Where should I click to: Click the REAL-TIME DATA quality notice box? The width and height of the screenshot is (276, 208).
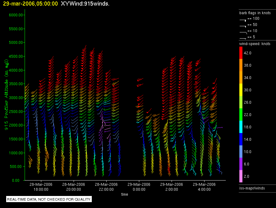[x=49, y=199]
